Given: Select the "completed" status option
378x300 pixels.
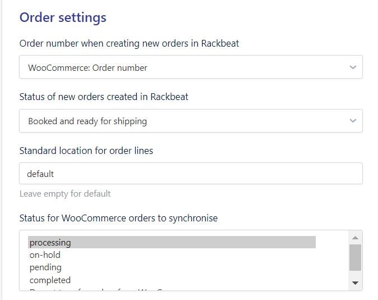Looking at the screenshot, I should pyautogui.click(x=50, y=280).
